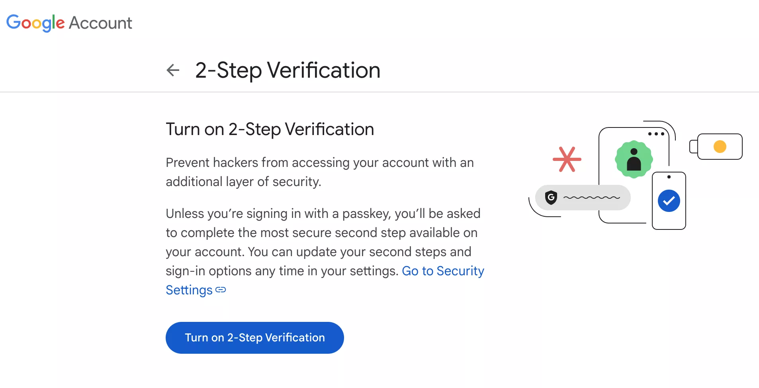759x388 pixels.
Task: Click the "Prevent hackers" description paragraph
Action: coord(319,172)
